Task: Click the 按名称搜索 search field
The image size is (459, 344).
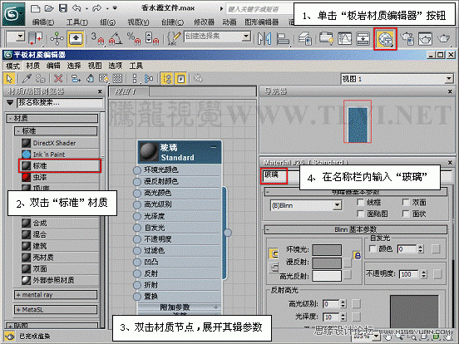Action: pyautogui.click(x=61, y=103)
